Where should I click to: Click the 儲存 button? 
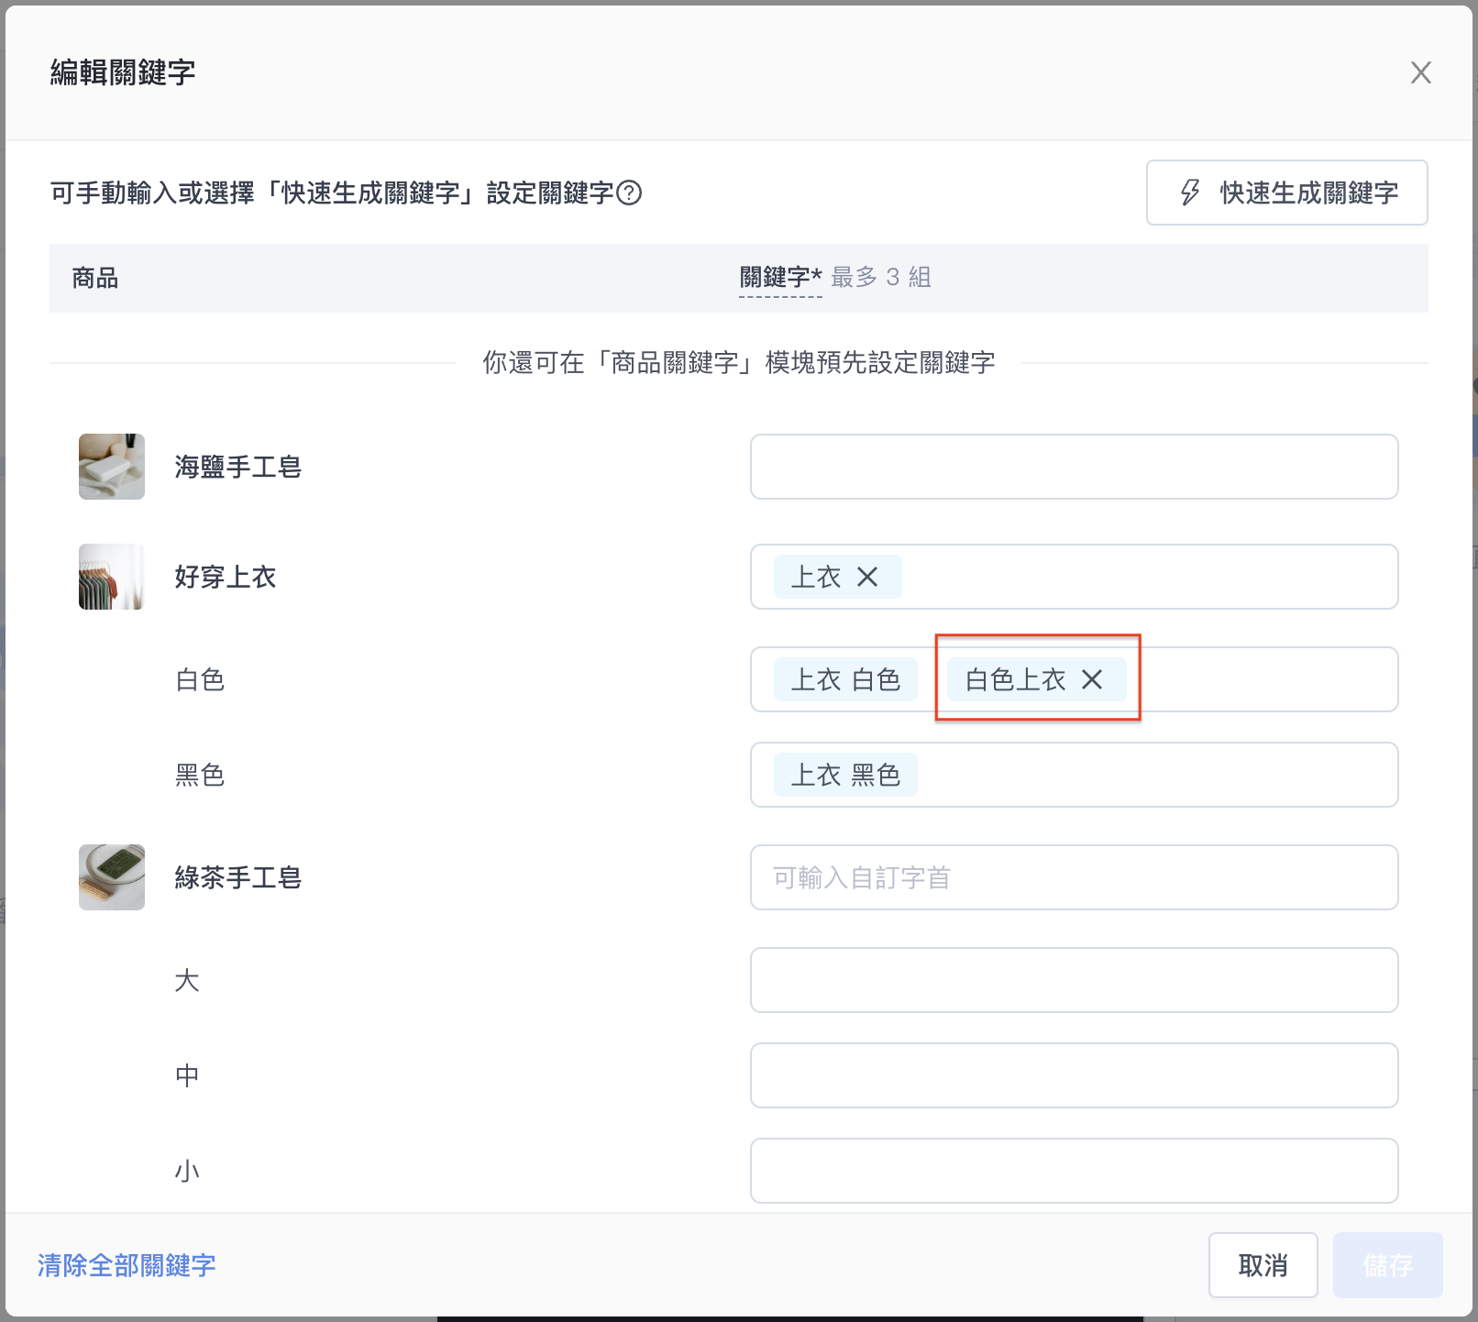(x=1387, y=1265)
